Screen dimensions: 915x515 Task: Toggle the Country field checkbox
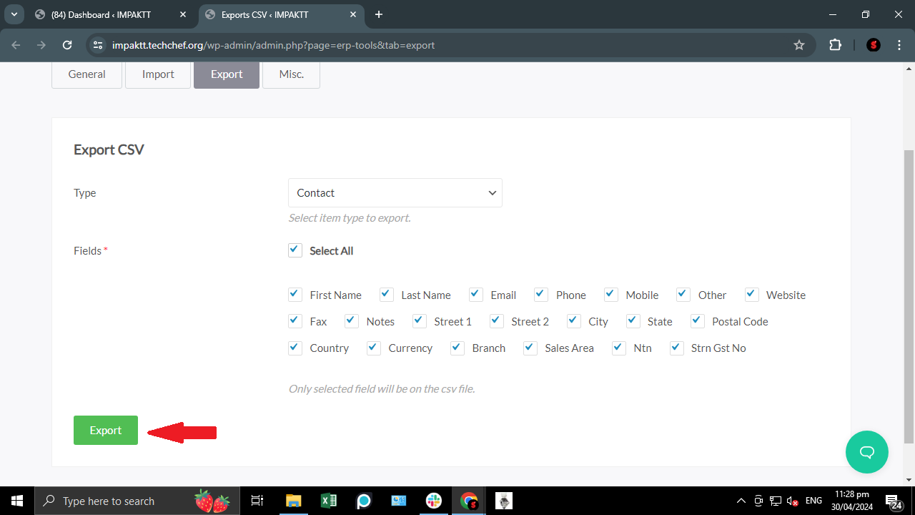point(295,348)
